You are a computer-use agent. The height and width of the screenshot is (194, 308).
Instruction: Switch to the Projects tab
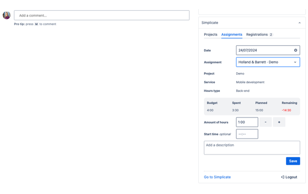210,34
